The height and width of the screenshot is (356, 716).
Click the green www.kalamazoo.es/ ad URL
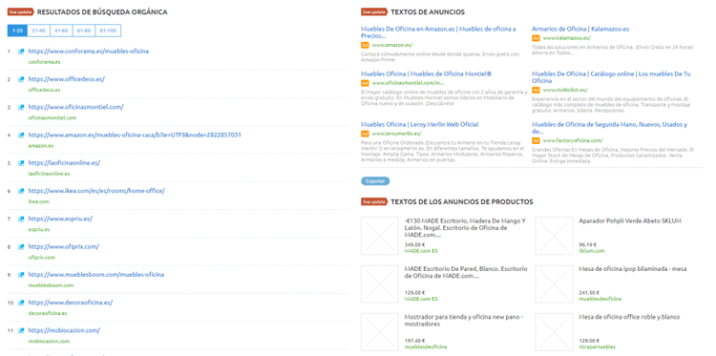pos(566,38)
